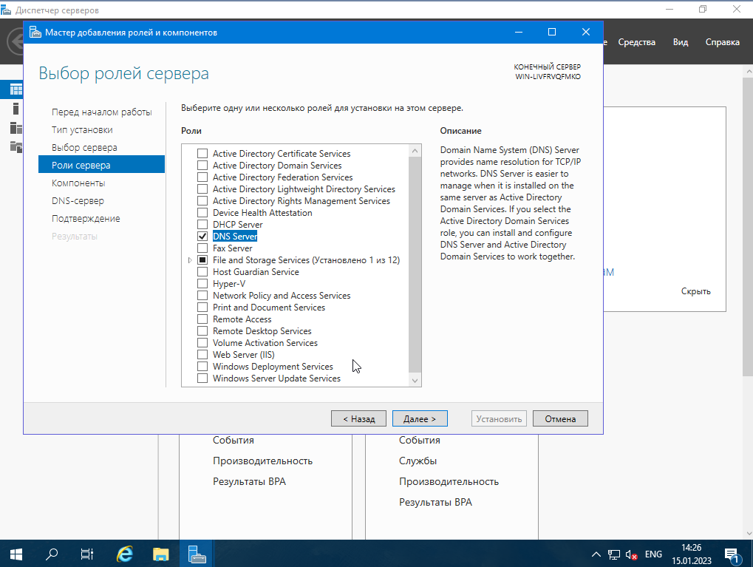
Task: Click the Далее button
Action: click(x=420, y=418)
